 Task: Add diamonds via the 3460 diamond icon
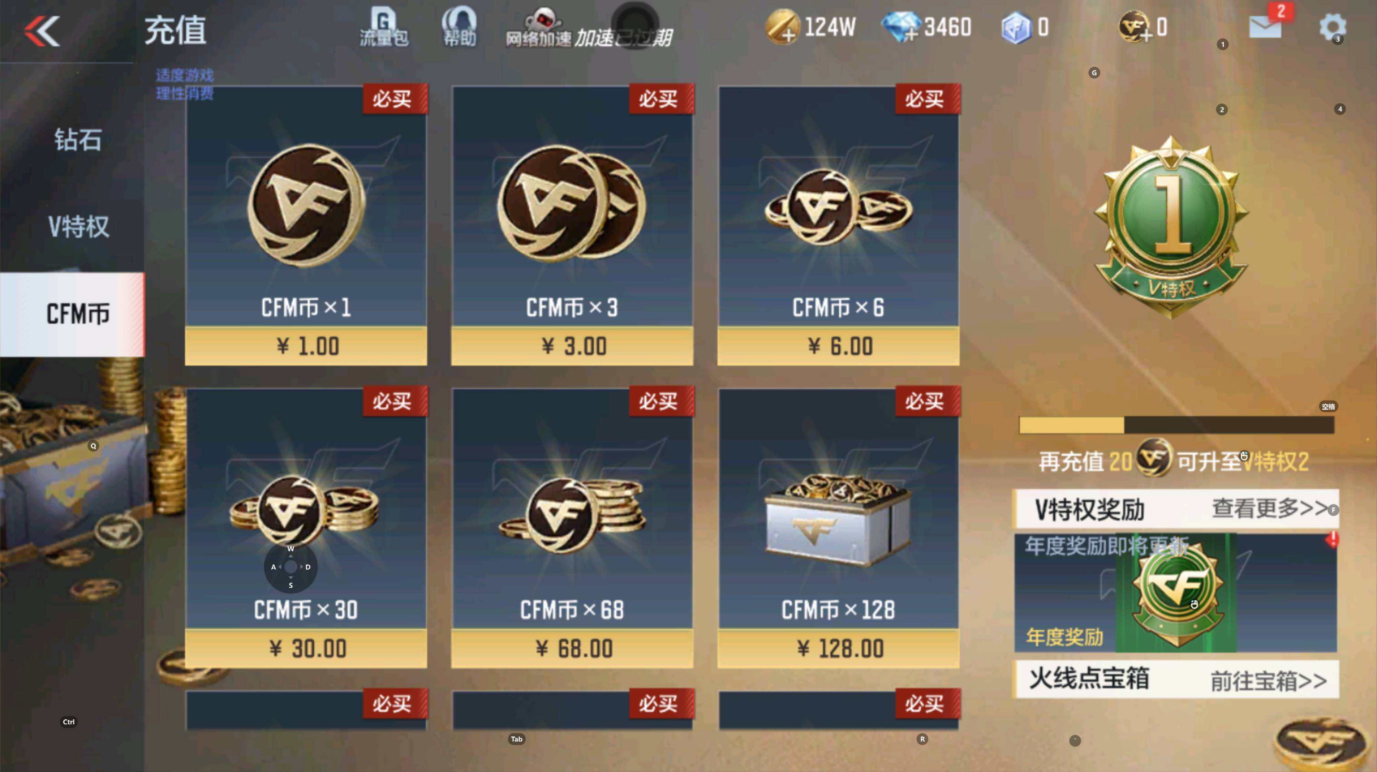pos(901,27)
